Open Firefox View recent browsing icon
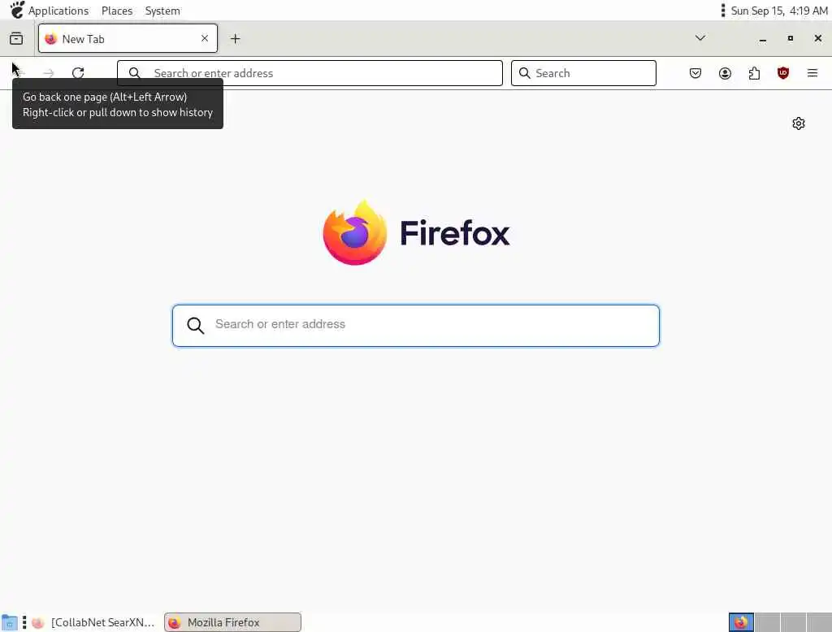 pyautogui.click(x=16, y=39)
